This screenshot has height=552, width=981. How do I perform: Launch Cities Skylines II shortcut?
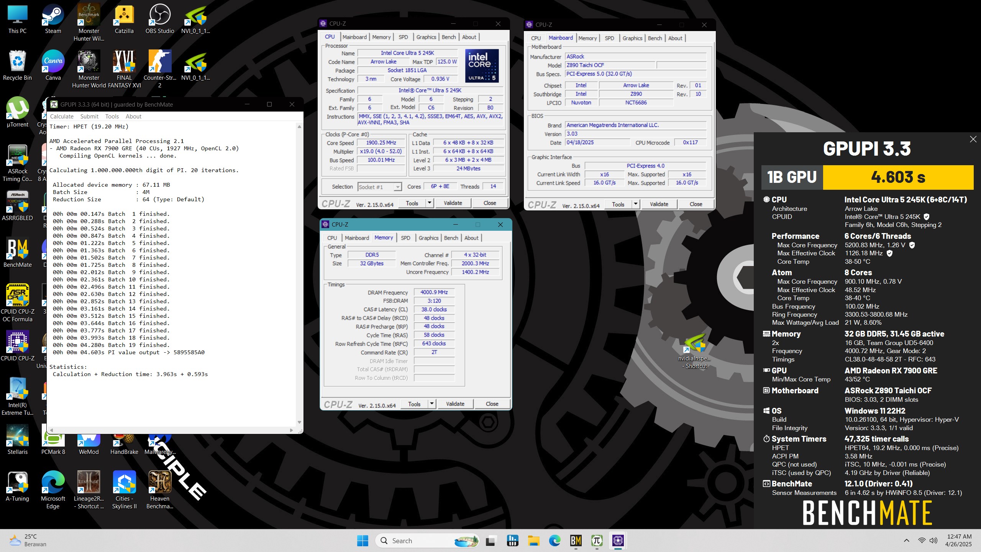(x=124, y=490)
